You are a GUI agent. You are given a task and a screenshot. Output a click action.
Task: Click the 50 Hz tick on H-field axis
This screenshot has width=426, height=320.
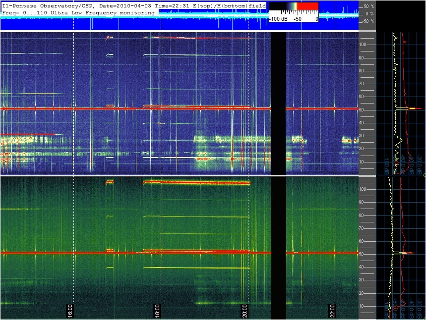(362, 254)
